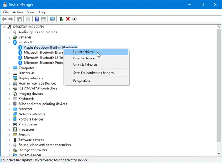Click the Network adapters icon
Screen dimensions: 222x163
click(15, 114)
